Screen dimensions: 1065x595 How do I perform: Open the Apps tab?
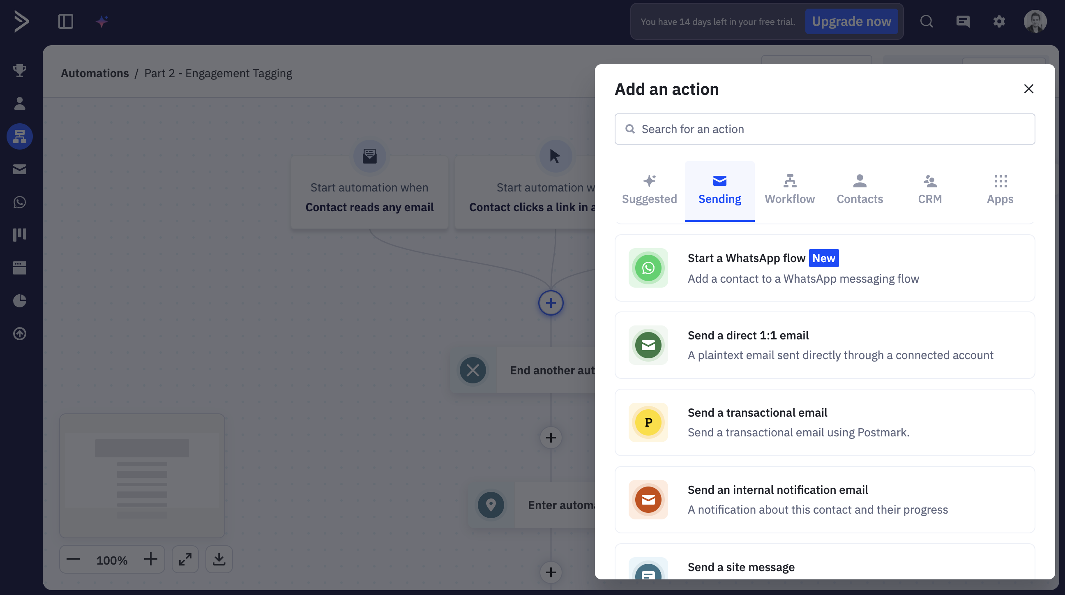(1000, 190)
